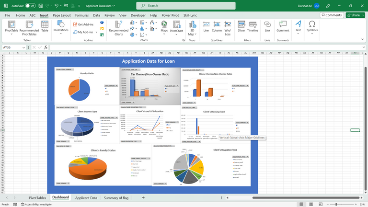Click the Search box

click(x=186, y=6)
